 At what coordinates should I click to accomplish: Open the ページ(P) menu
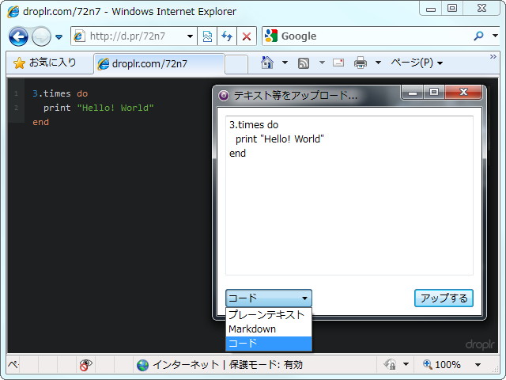[x=417, y=63]
